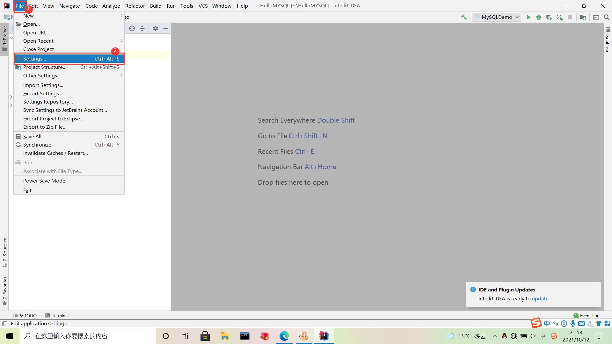Select Settings from the File menu
The width and height of the screenshot is (612, 344).
(x=34, y=58)
